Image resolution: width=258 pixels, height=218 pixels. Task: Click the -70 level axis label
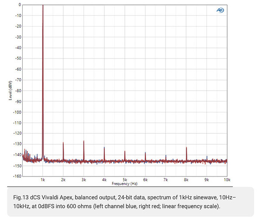click(x=18, y=80)
